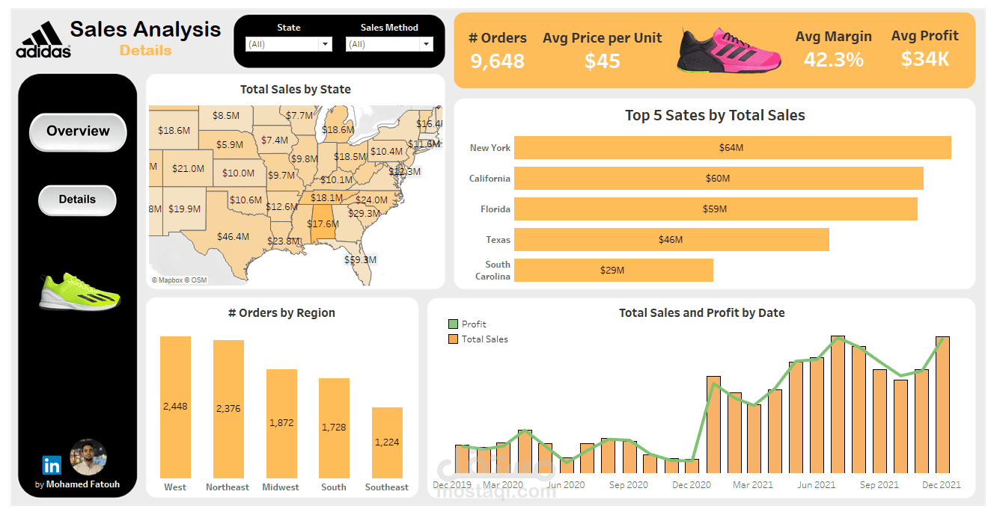Select the South Carolina sales bar
This screenshot has height=512, width=994.
[x=614, y=270]
